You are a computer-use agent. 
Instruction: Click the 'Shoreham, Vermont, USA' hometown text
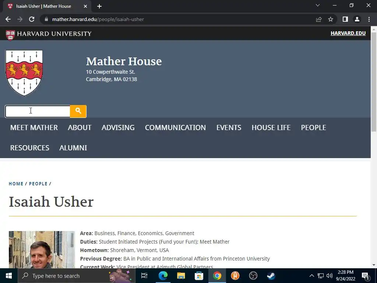tap(140, 250)
